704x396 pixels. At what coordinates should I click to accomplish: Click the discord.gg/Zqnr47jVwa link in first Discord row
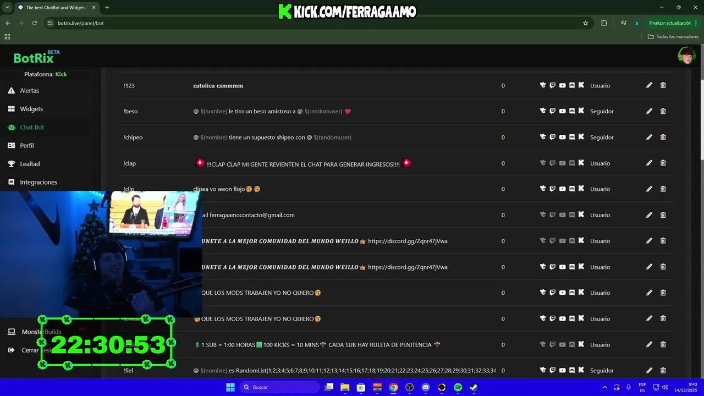(x=408, y=241)
